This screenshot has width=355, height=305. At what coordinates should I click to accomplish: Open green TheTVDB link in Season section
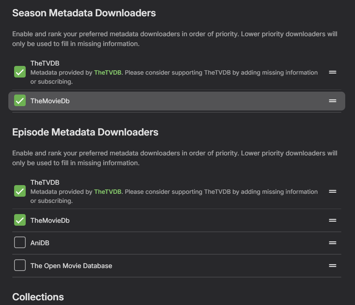[107, 72]
